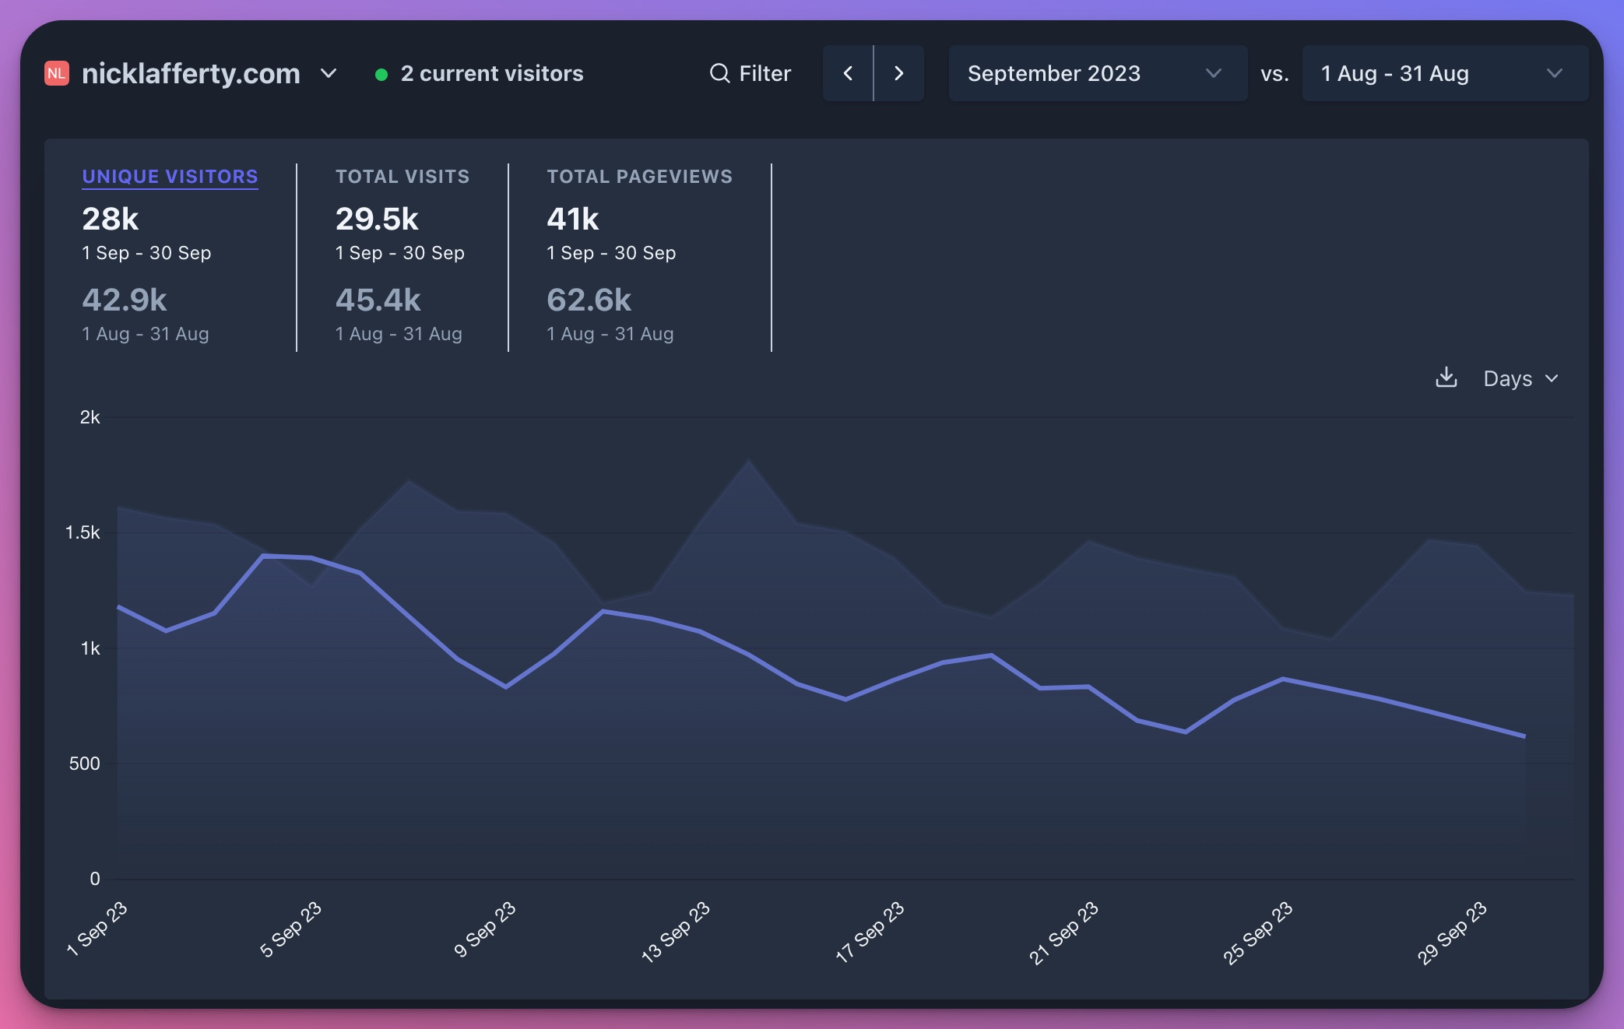Screen dimensions: 1624x1029
Task: Click the red NL site favicon
Action: tap(57, 73)
